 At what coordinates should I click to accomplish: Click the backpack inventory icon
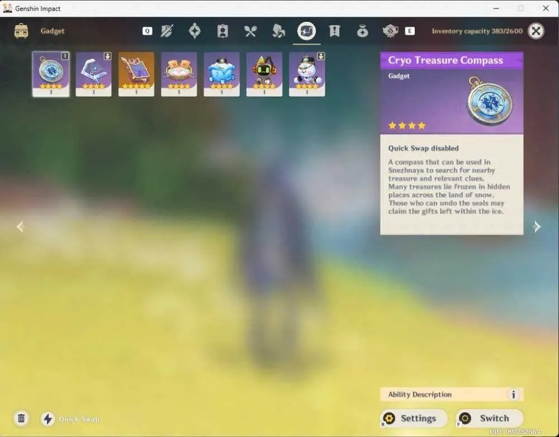coord(21,31)
